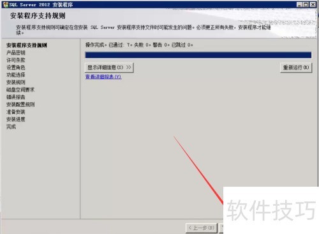Click 显示详细信息(S) button
The width and height of the screenshot is (319, 234).
pos(109,68)
